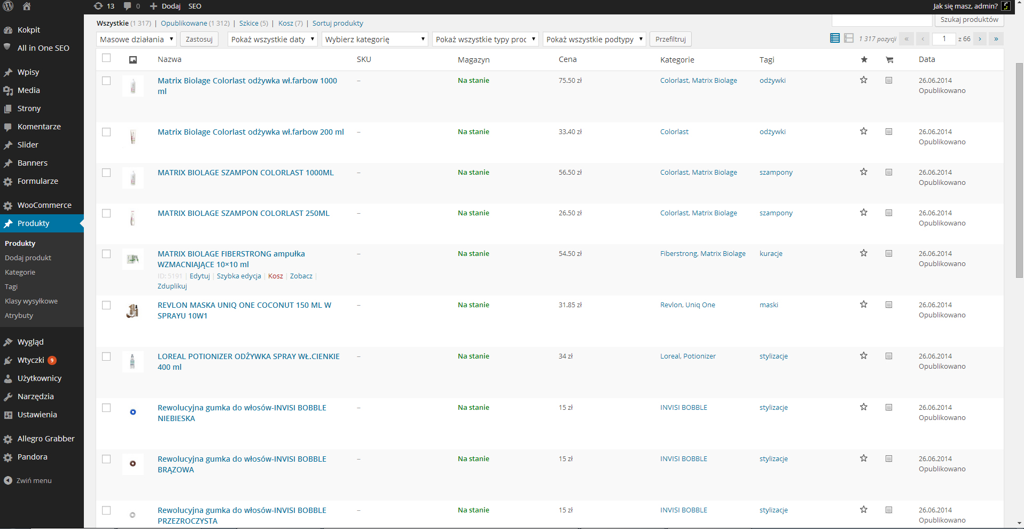
Task: Open Pokaż wszystkie daty dropdown
Action: pyautogui.click(x=272, y=39)
